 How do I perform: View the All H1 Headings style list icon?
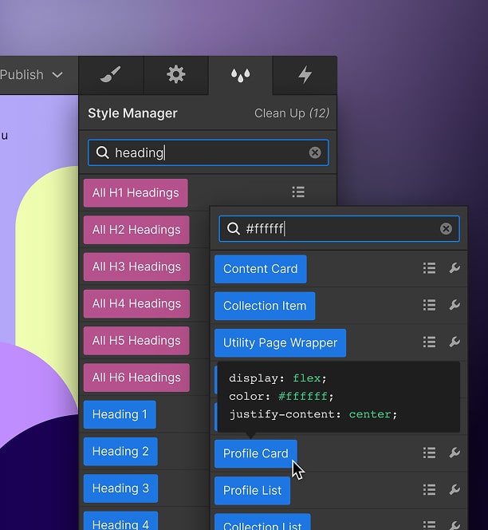click(298, 192)
